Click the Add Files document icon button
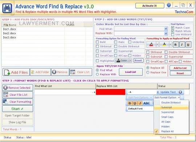The width and height of the screenshot is (196, 142). tap(16, 72)
